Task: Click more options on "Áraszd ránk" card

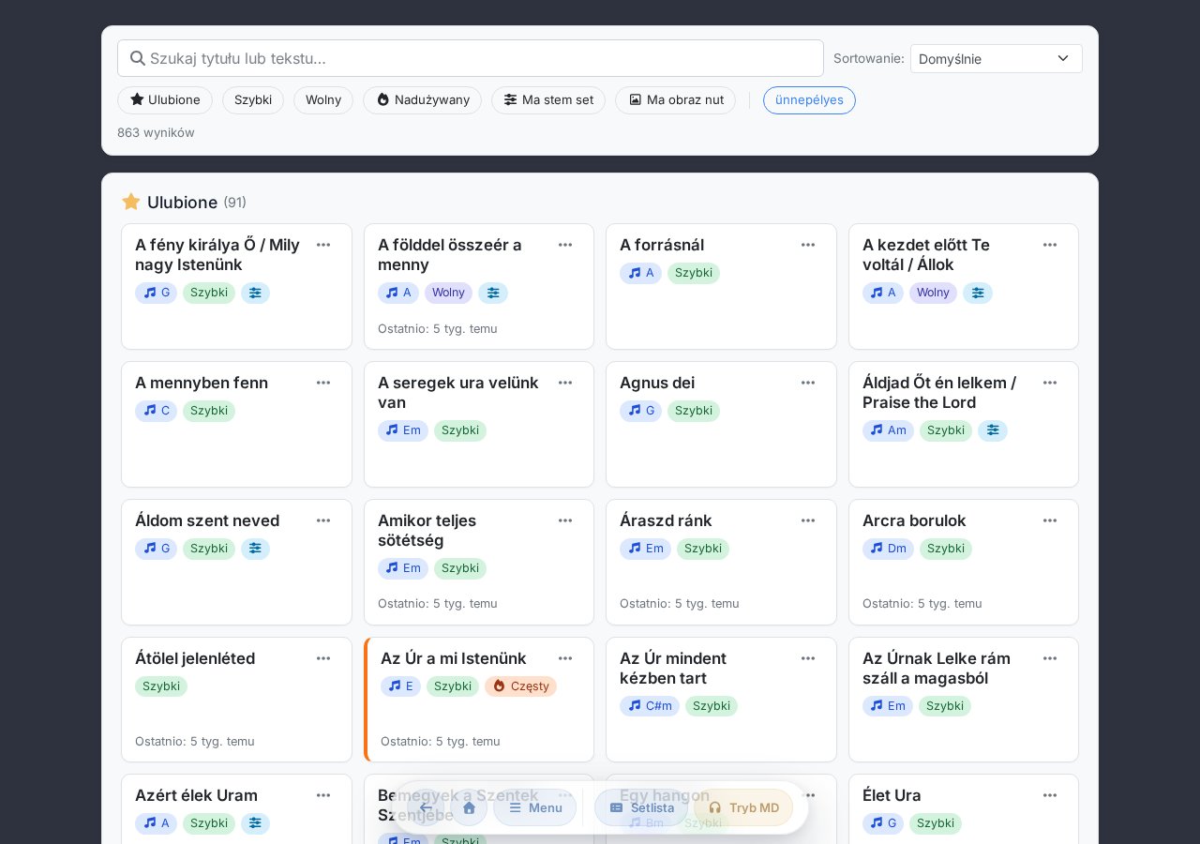Action: click(808, 520)
